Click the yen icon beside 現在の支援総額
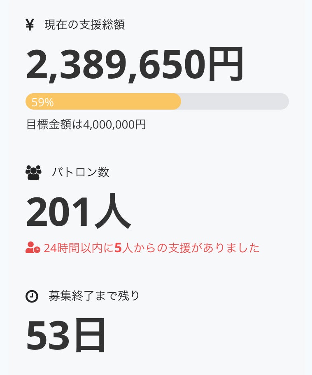 (x=30, y=25)
